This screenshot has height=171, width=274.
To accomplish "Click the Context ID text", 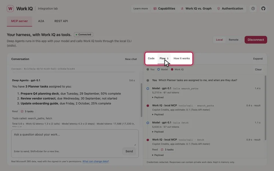I will point(43,69).
